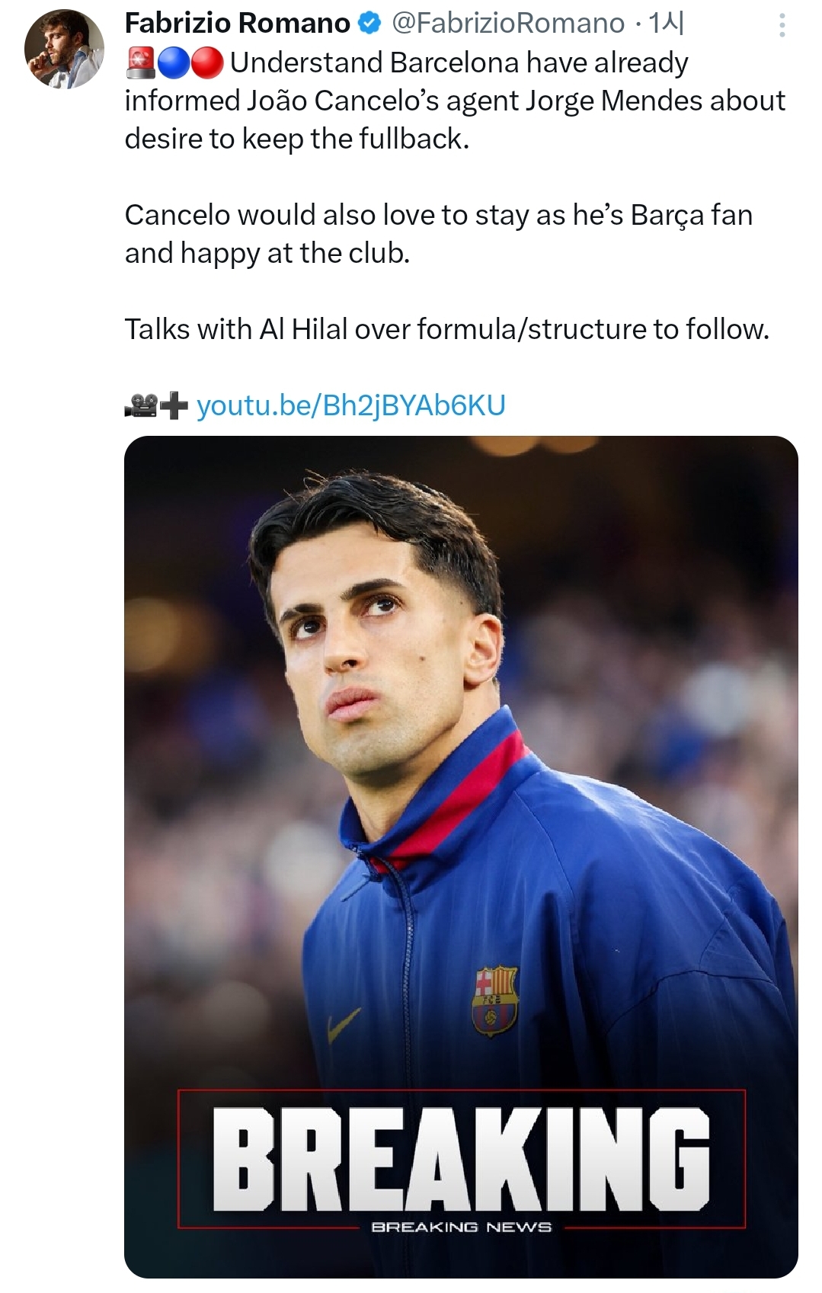Screen dimensions: 822x1293
Task: Click the "Talks with Al Hilal" sentence
Action: [446, 329]
